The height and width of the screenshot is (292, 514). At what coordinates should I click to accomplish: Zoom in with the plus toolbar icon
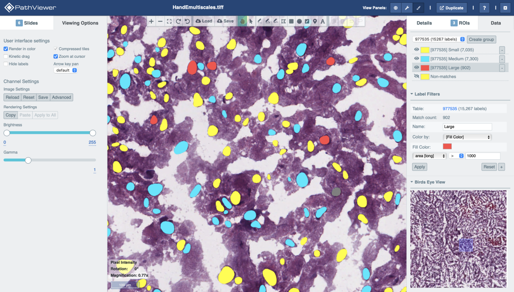click(151, 21)
